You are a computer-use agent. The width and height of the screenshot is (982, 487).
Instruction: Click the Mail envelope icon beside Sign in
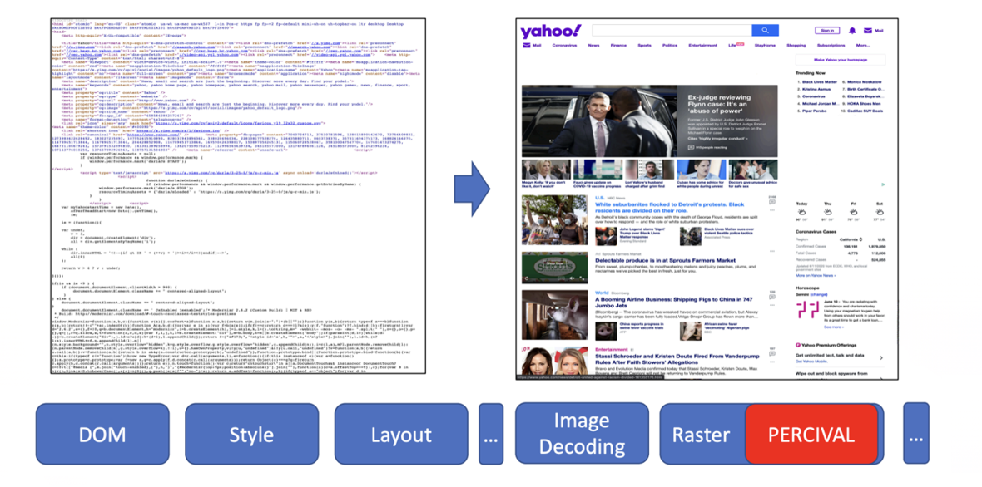(x=870, y=31)
